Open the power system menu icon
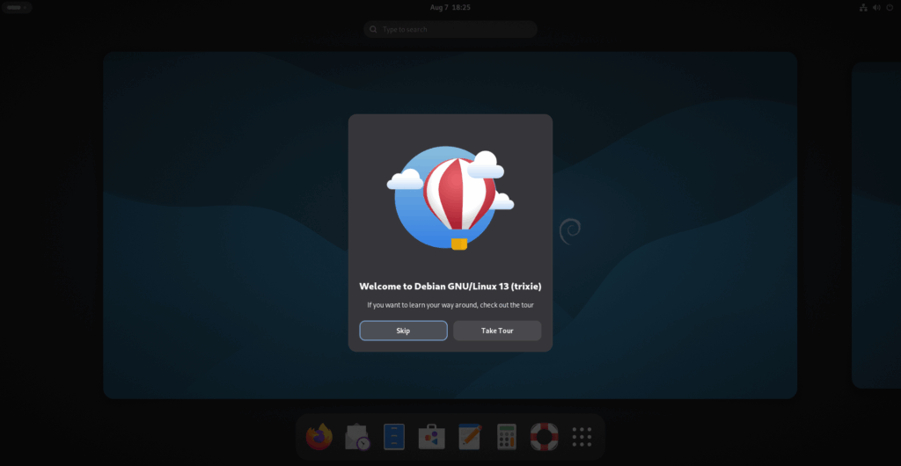 pos(890,7)
